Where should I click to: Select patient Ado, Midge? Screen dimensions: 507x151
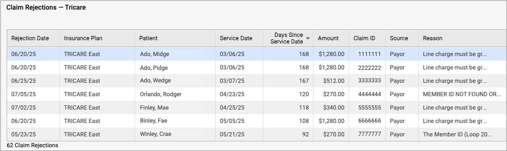pyautogui.click(x=155, y=54)
